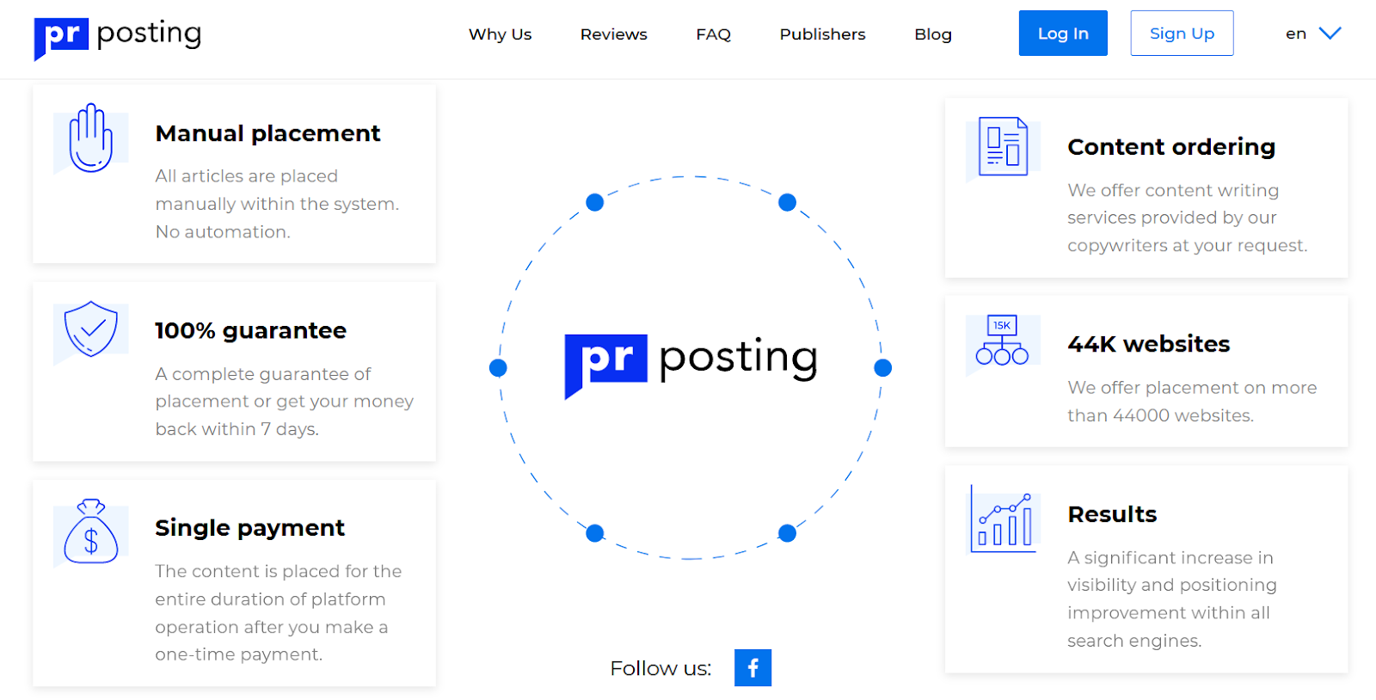Select the Content ordering heading

pos(1171,147)
